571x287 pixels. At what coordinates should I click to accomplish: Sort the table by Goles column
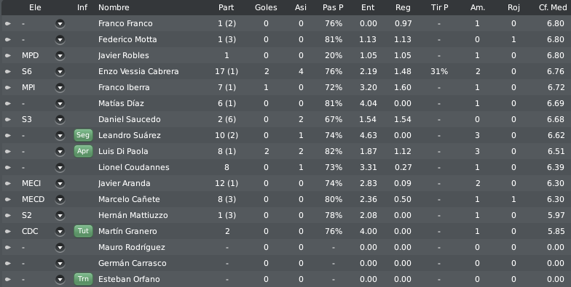(266, 7)
